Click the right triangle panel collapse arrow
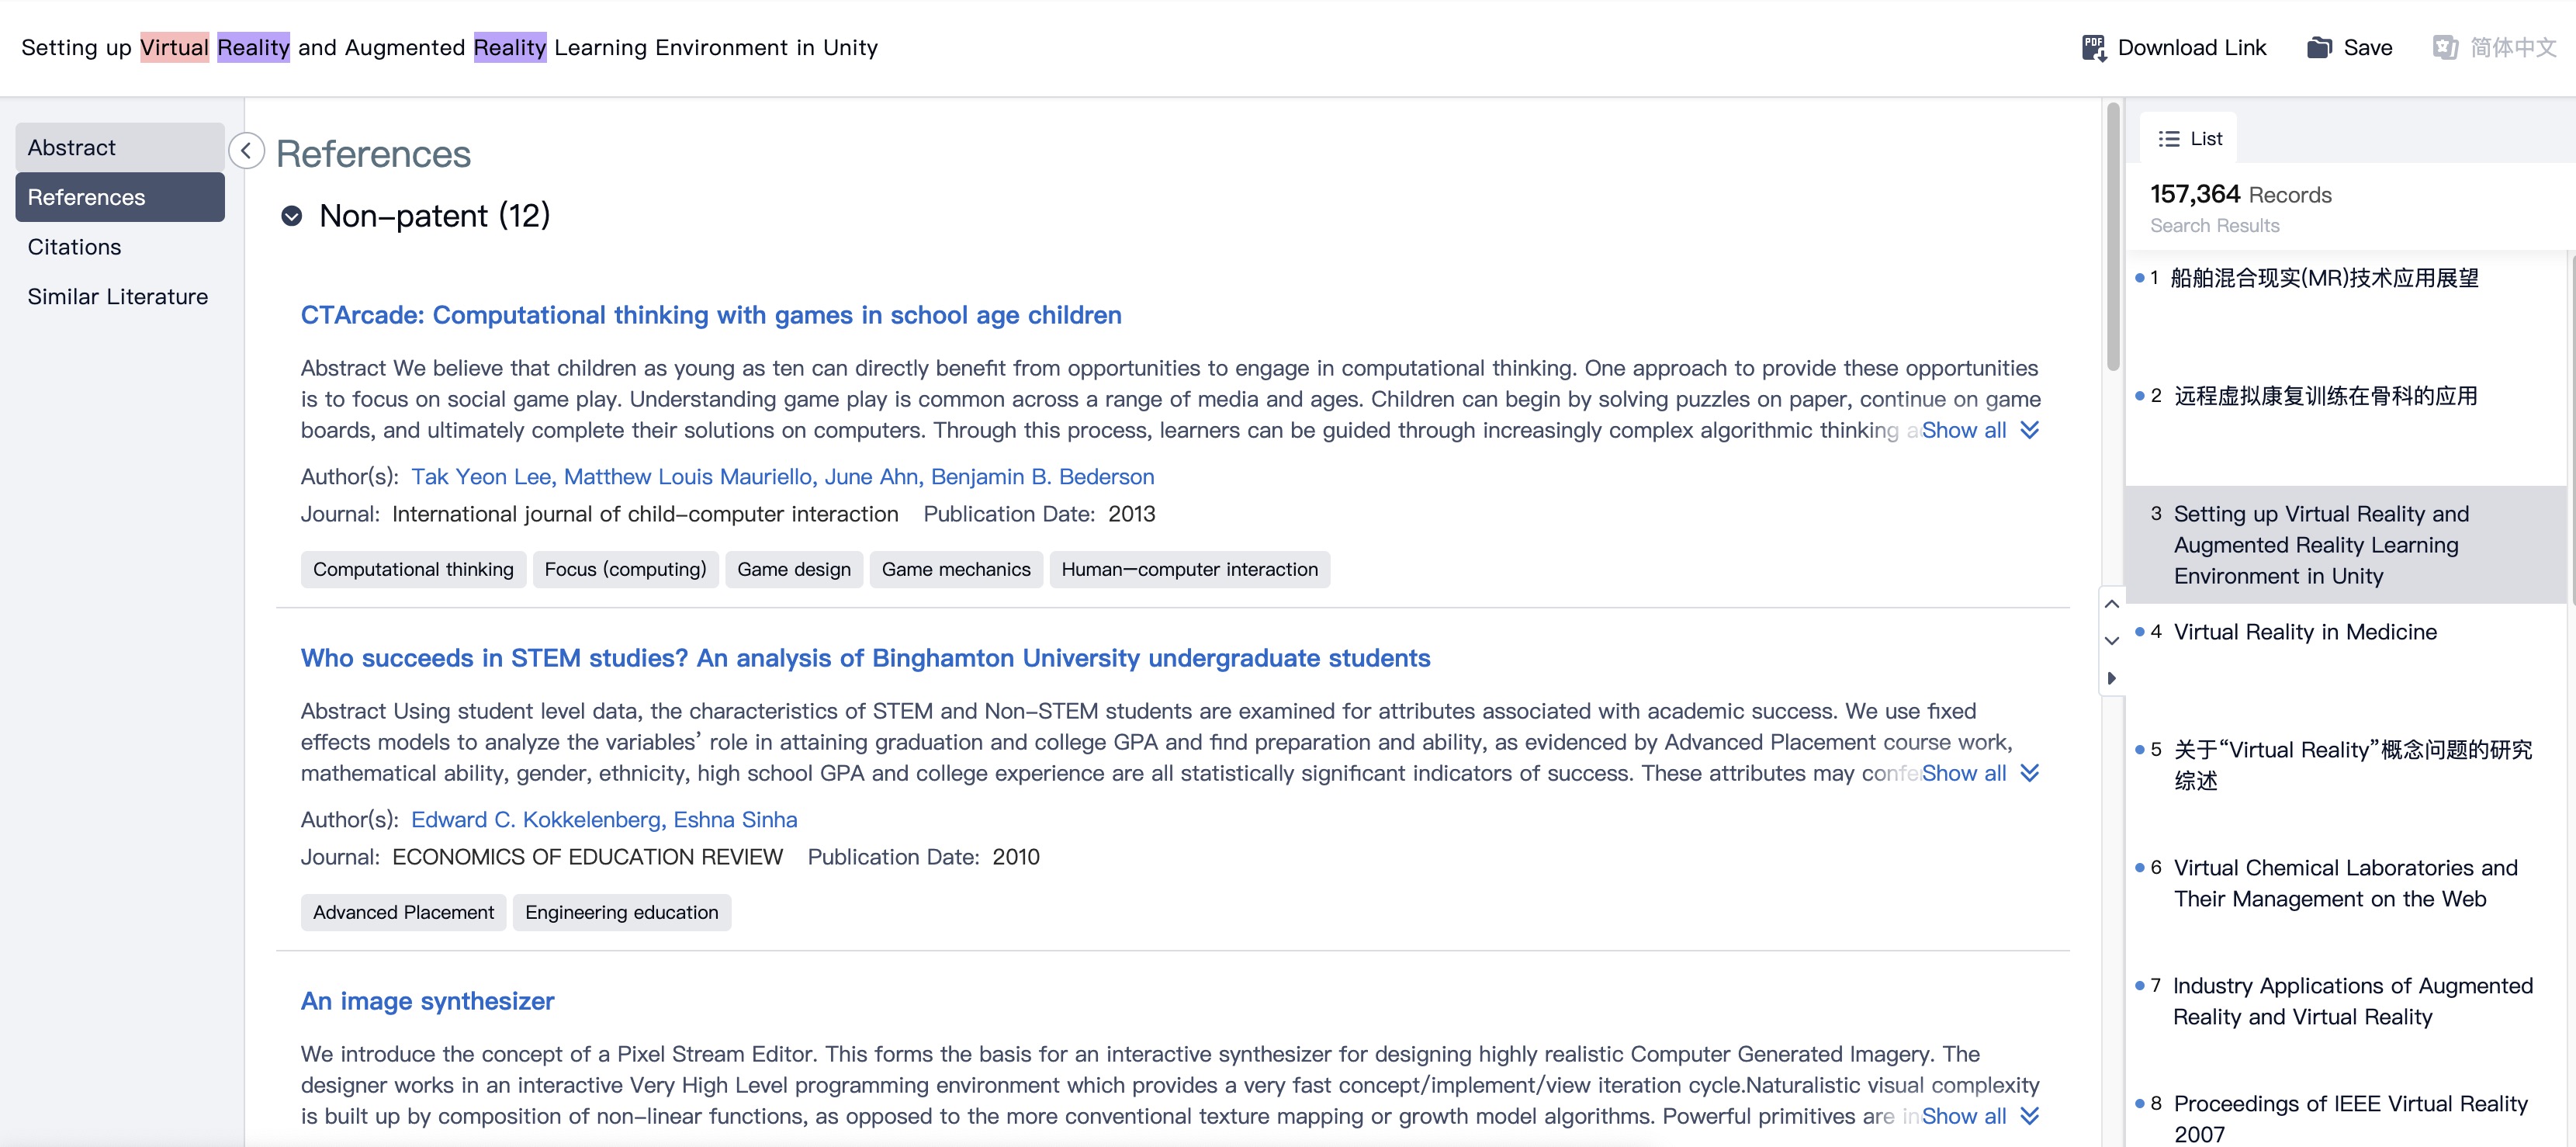 coord(2112,678)
